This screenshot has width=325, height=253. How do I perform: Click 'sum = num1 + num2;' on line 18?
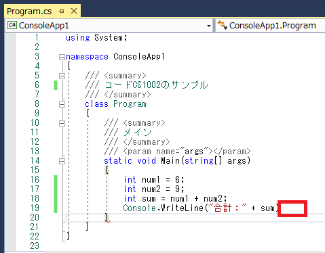(185, 199)
